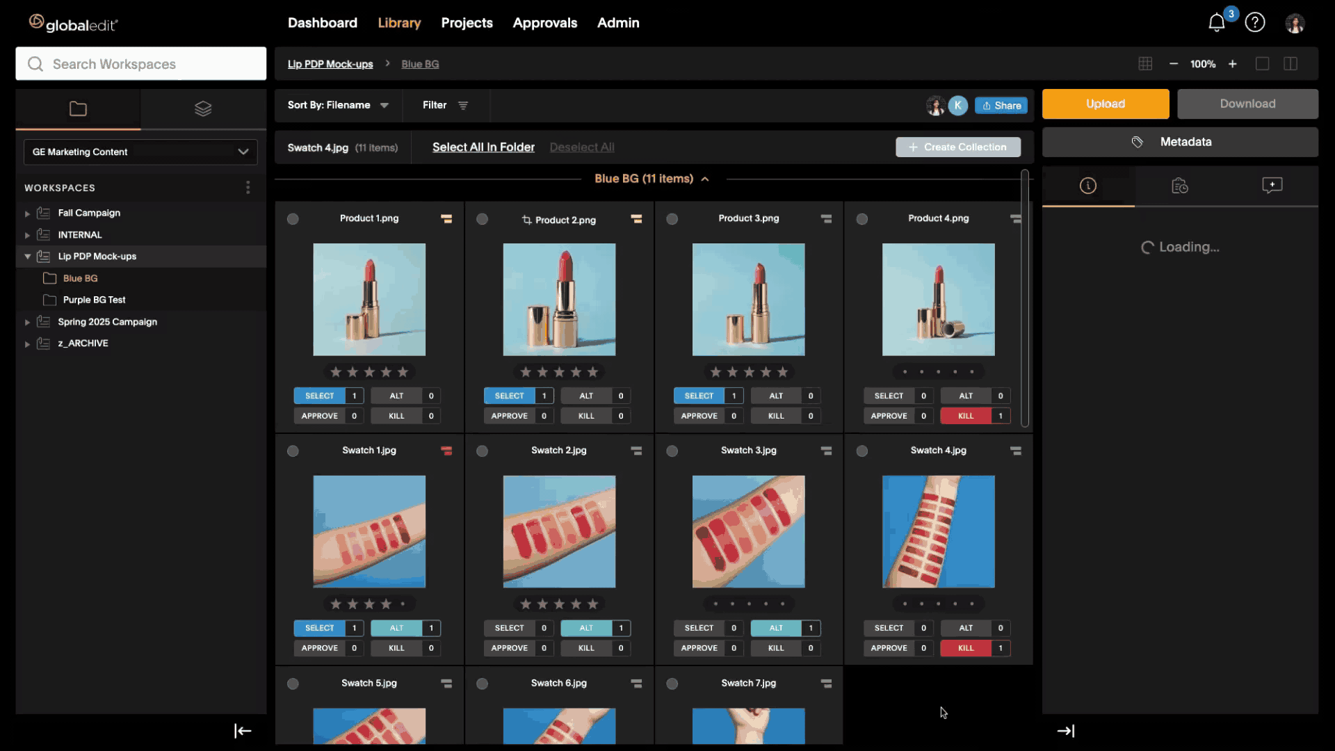
Task: Switch to single pane view icon
Action: (x=1263, y=64)
